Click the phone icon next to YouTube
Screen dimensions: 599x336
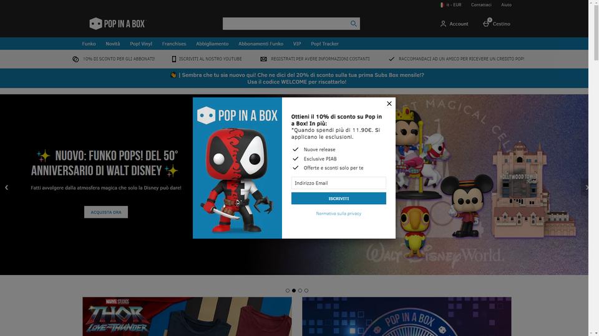coord(174,59)
